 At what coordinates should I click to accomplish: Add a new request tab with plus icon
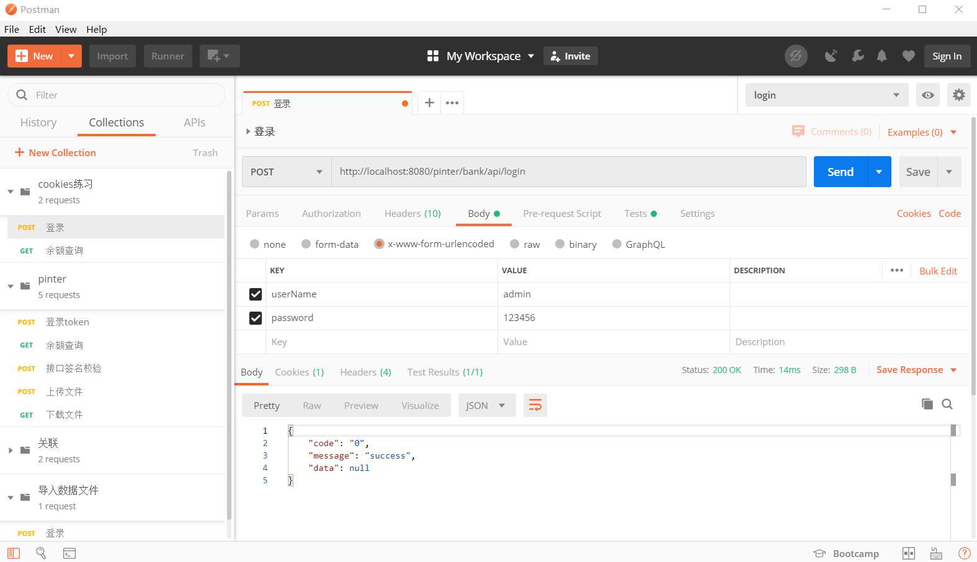pos(429,103)
